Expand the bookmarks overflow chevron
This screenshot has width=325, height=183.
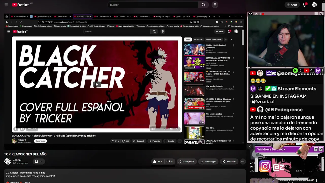[225, 26]
